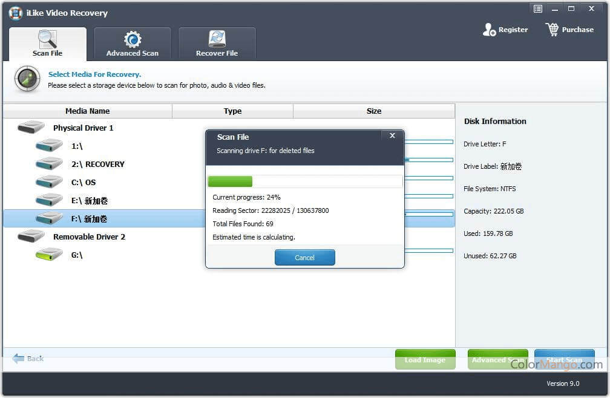Click the Load Image button

(x=425, y=359)
